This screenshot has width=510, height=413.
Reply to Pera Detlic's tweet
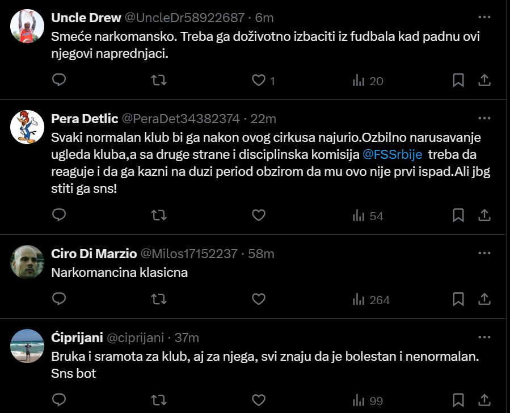[59, 215]
